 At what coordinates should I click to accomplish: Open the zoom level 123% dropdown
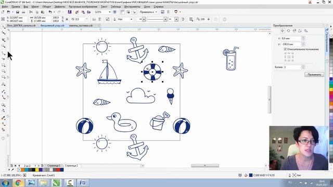click(110, 12)
